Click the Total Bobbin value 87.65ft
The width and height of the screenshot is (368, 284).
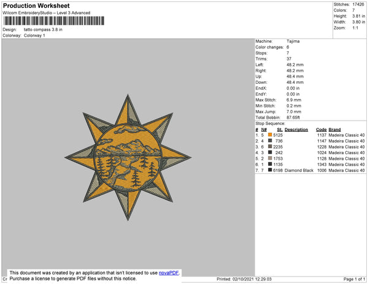click(293, 118)
